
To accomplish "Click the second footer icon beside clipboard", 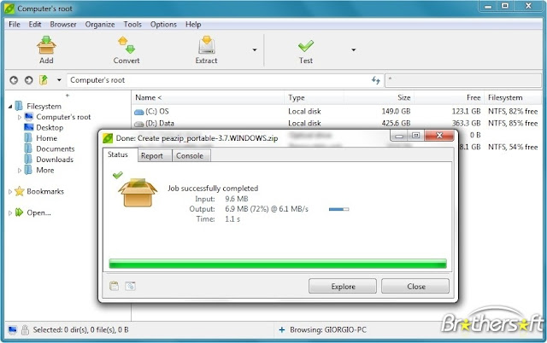I will pyautogui.click(x=130, y=286).
